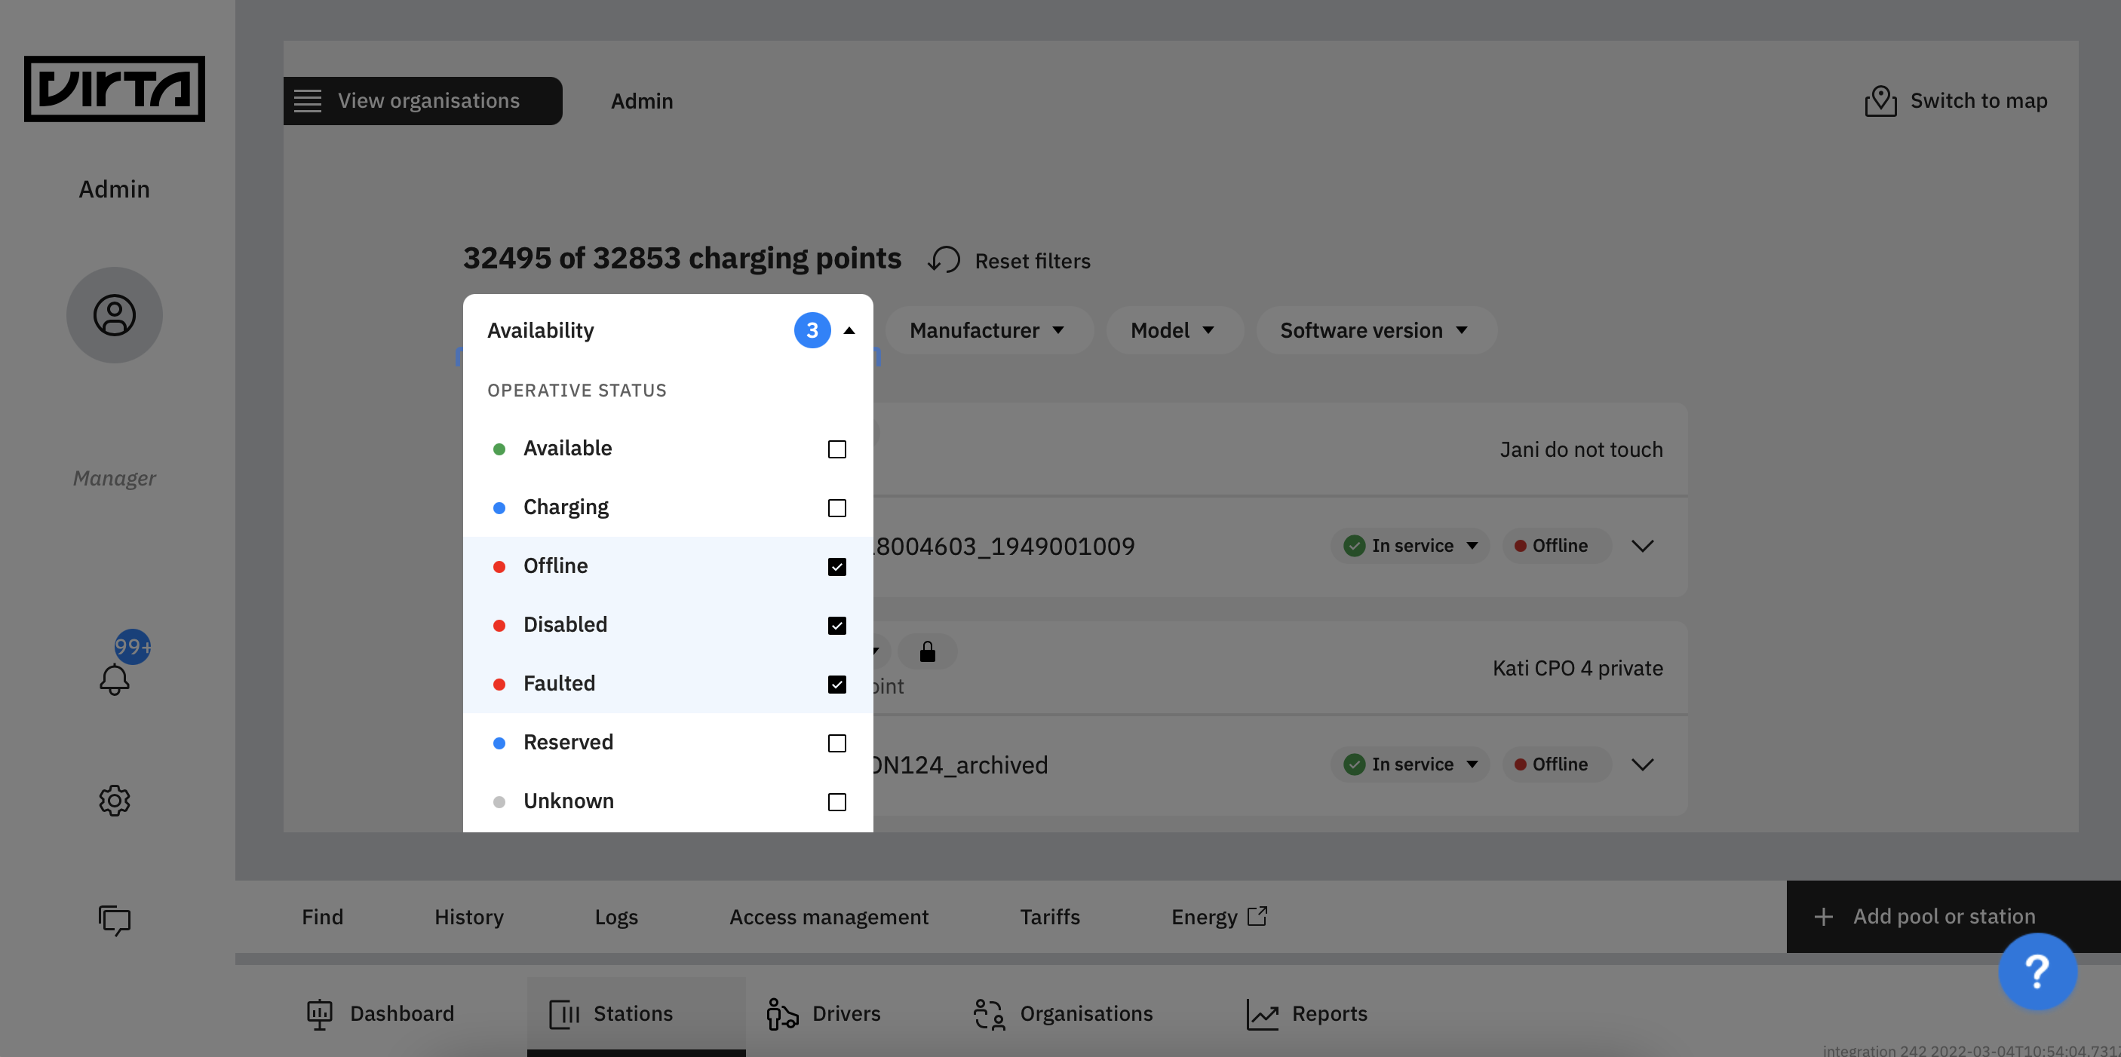
Task: Click the Offline badge for DN124_archived
Action: pos(1556,764)
